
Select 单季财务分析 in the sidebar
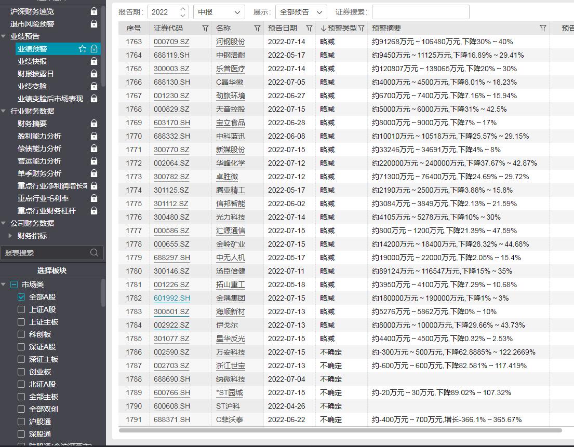tap(39, 173)
